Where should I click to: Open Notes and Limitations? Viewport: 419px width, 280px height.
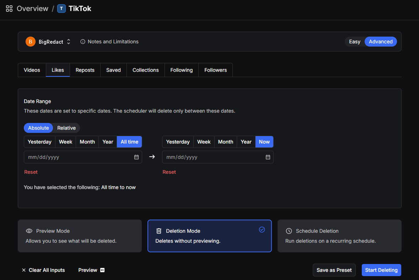[113, 42]
